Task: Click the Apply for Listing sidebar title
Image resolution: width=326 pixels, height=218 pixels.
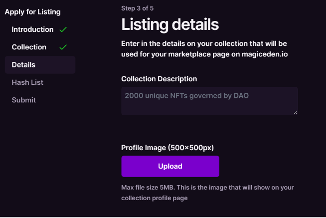Action: pos(32,11)
